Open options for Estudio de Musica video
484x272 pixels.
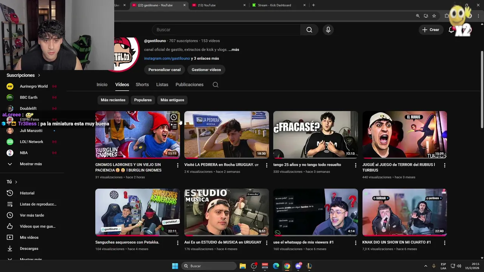[267, 243]
